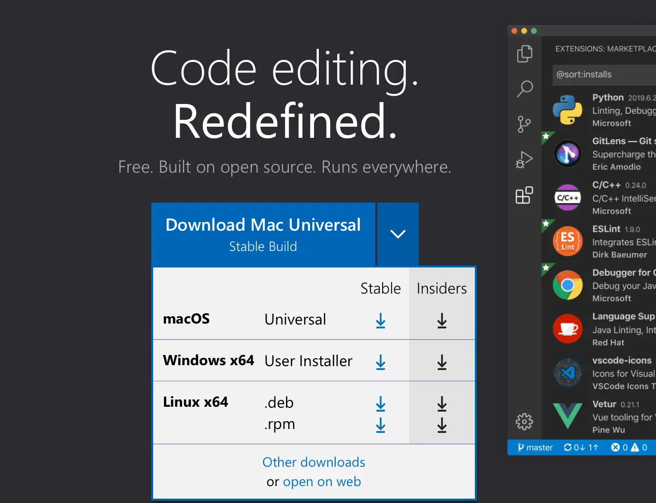Click the Universal label in macOS row
This screenshot has height=503, width=656.
(x=295, y=319)
